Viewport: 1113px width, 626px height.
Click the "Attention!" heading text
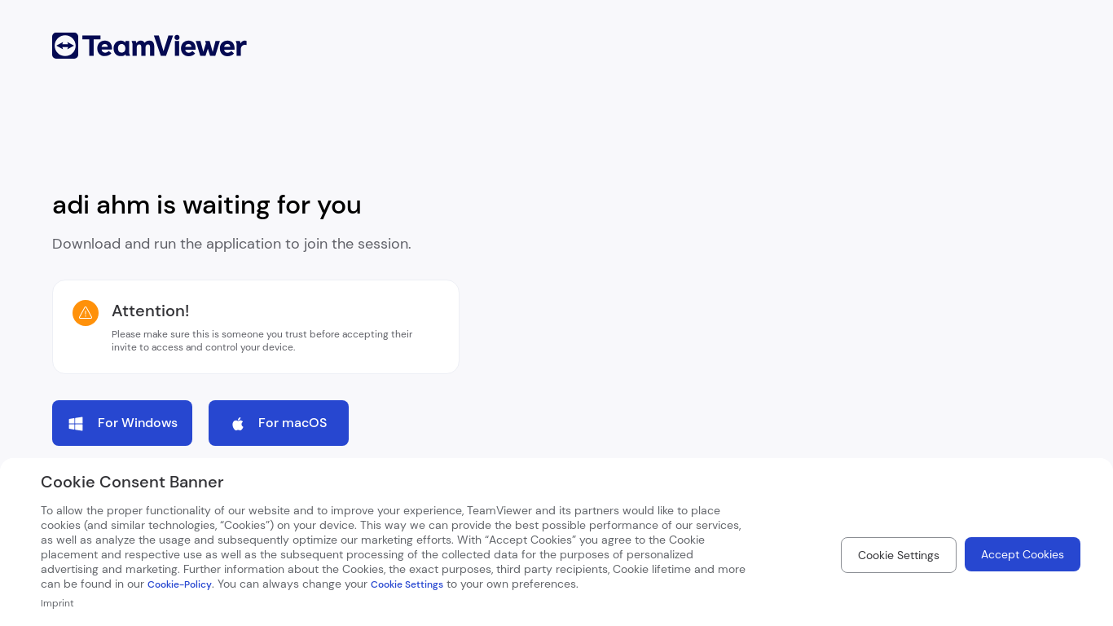150,311
